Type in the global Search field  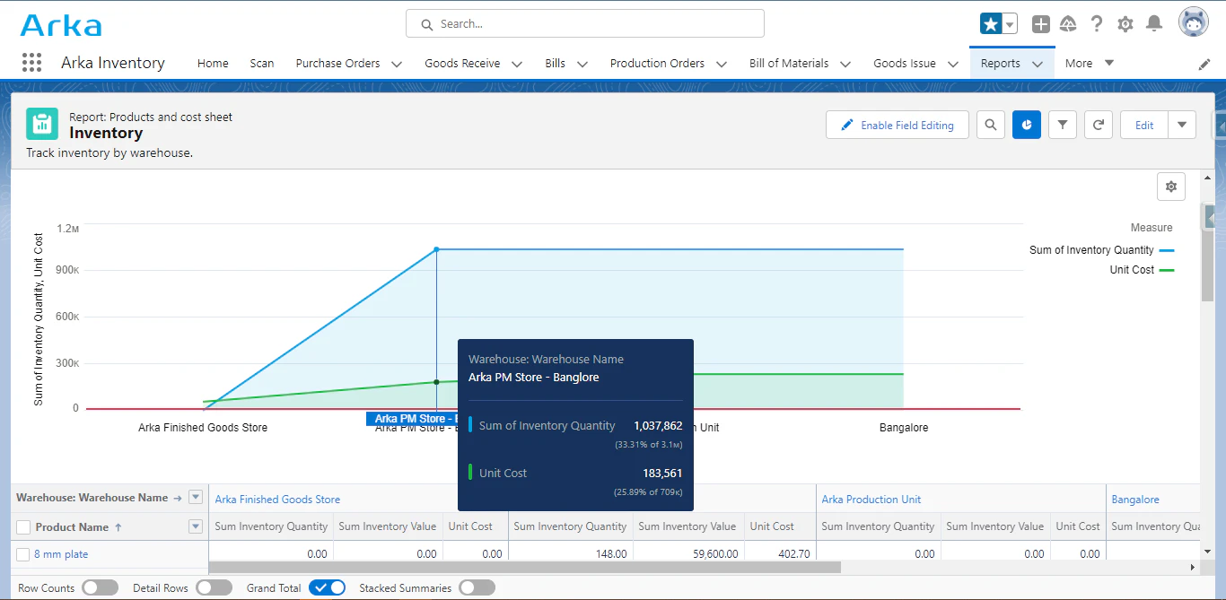click(585, 24)
